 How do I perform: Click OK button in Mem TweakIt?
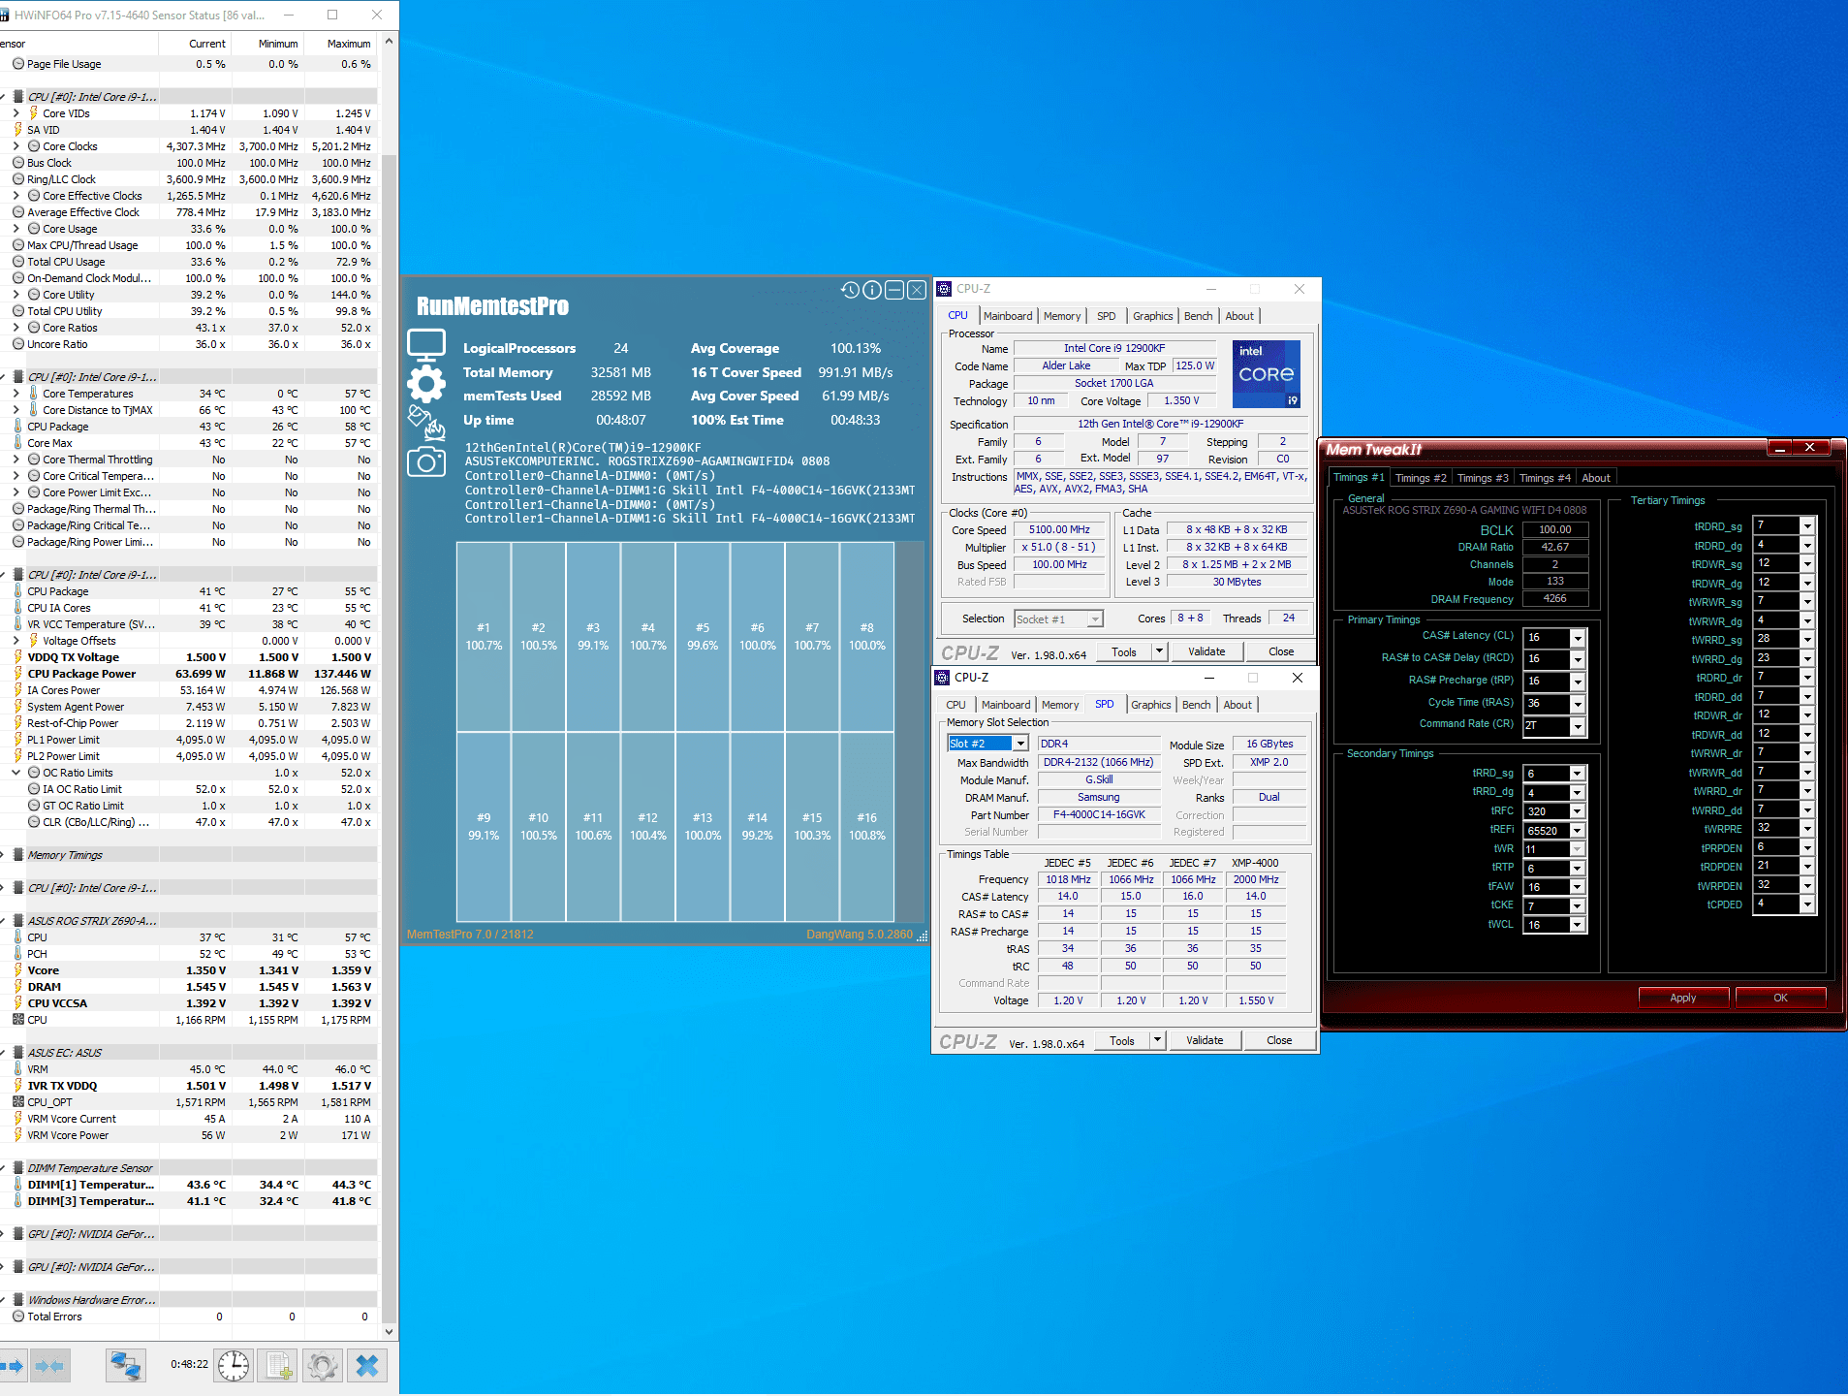point(1781,998)
